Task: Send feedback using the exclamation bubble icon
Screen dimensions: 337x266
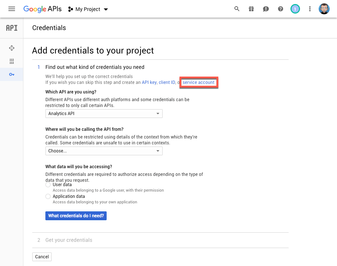Action: [x=266, y=8]
